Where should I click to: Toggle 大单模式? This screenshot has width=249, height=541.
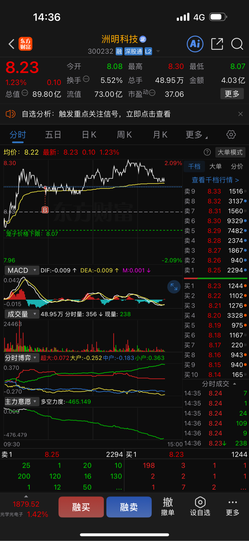pos(230,152)
